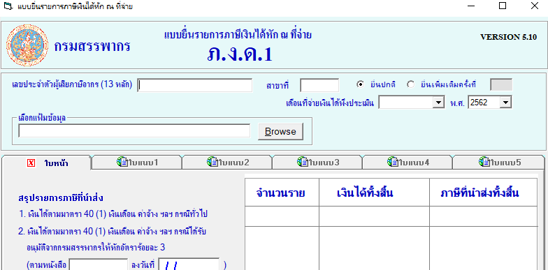Click the สาขาที่ branch number field
Viewport: 548px width, 270px height.
coord(319,85)
